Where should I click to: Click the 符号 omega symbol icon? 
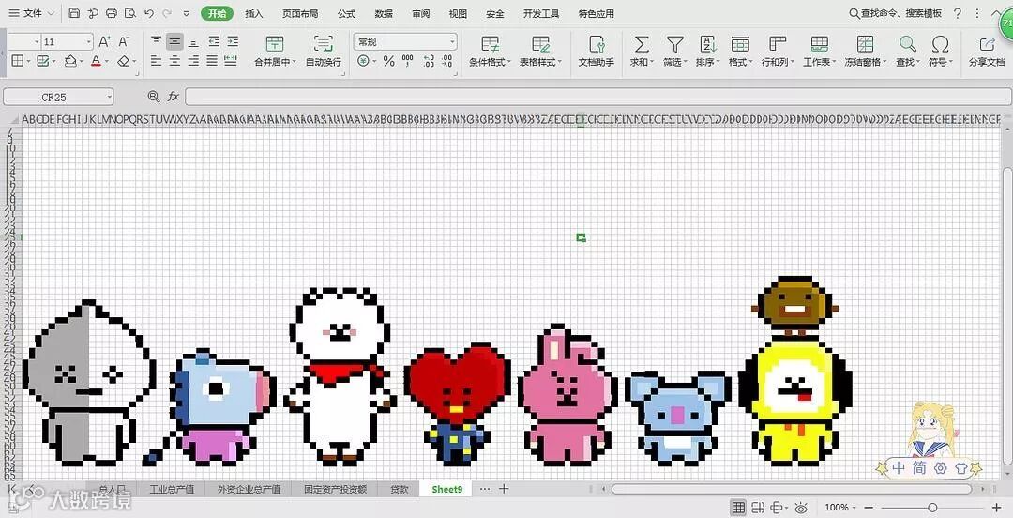tap(940, 44)
